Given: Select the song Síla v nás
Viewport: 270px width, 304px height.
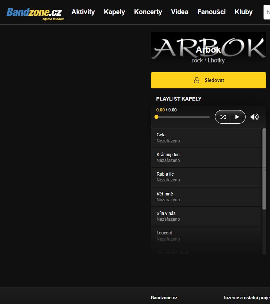Looking at the screenshot, I should coord(206,216).
